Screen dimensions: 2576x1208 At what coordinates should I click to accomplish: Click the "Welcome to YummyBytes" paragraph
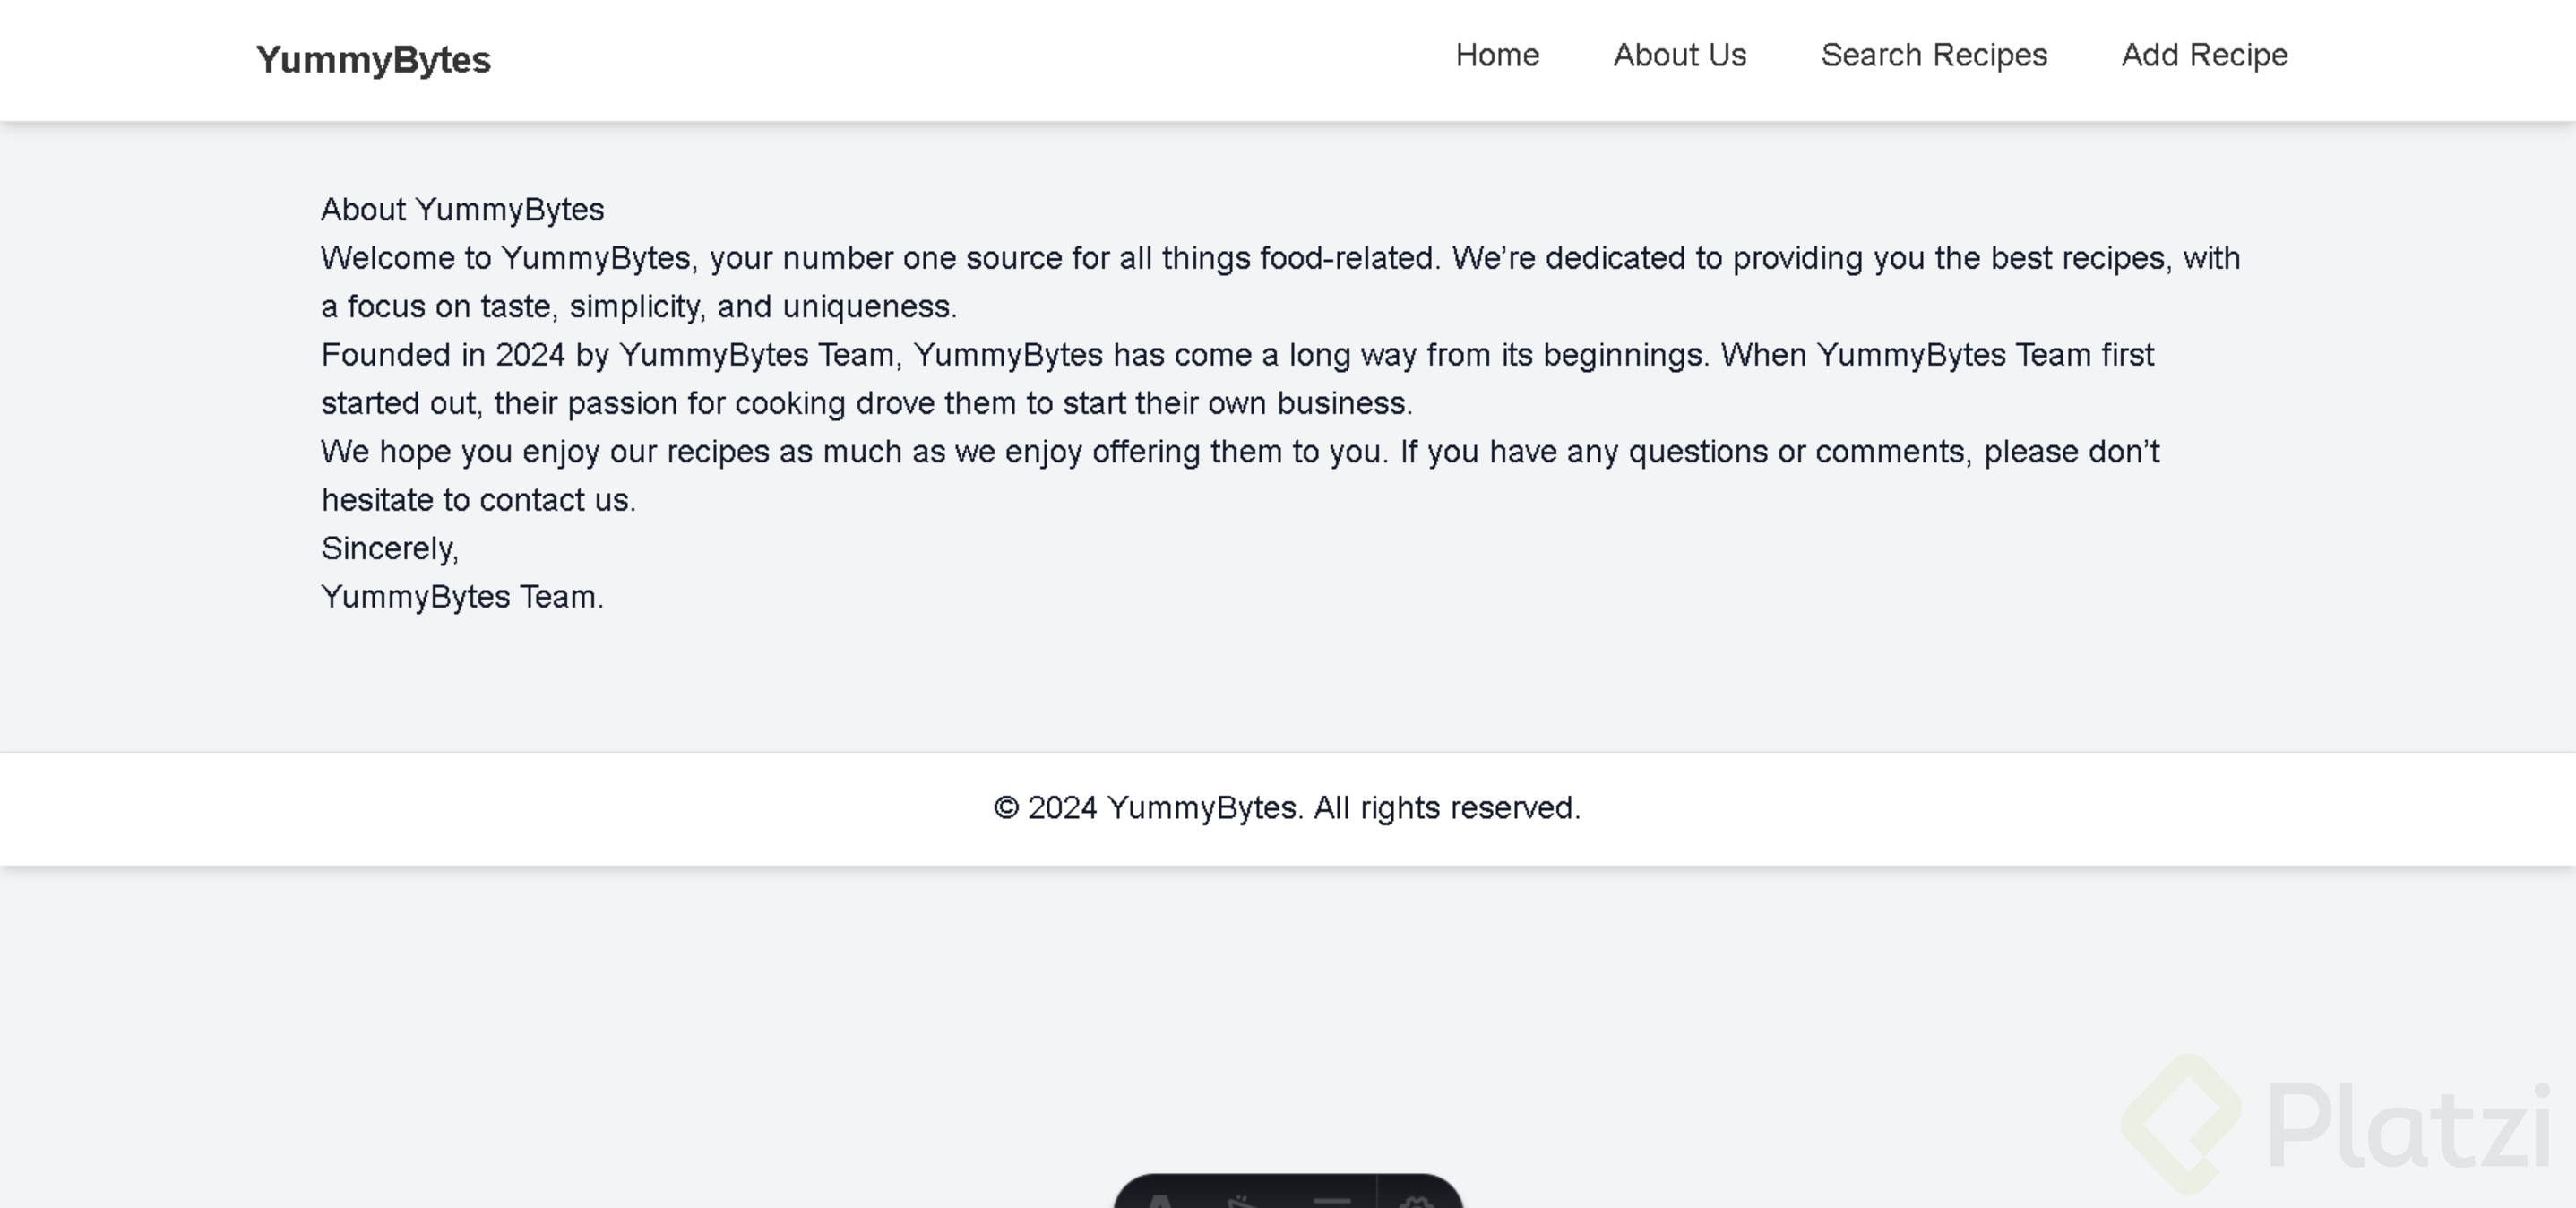(x=1280, y=259)
